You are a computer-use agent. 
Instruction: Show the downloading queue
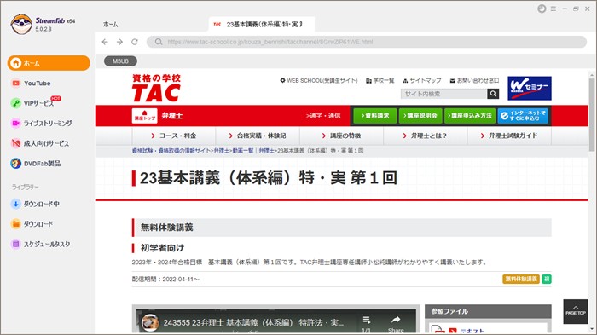click(x=35, y=204)
